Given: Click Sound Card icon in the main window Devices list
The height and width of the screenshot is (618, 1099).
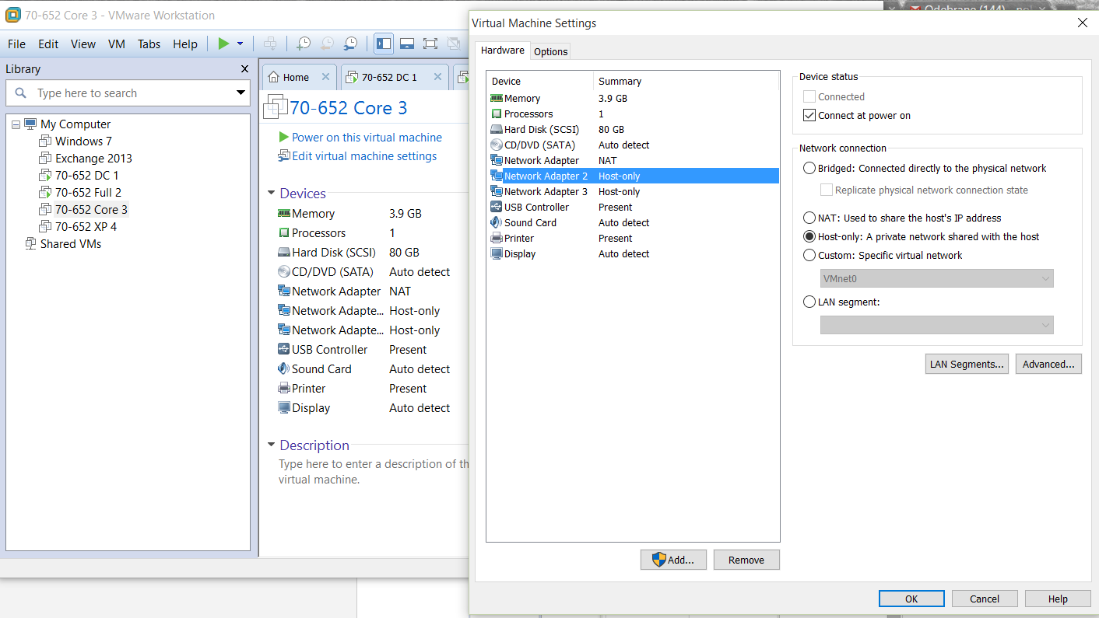Looking at the screenshot, I should [x=284, y=368].
